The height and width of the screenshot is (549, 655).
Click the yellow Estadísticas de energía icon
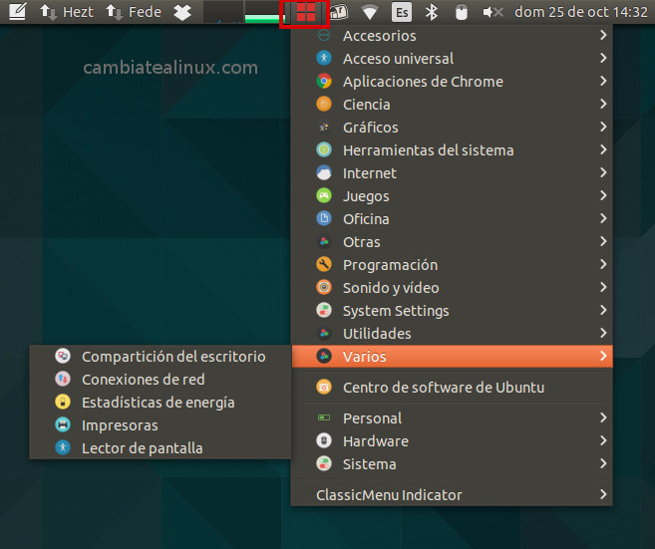(63, 403)
